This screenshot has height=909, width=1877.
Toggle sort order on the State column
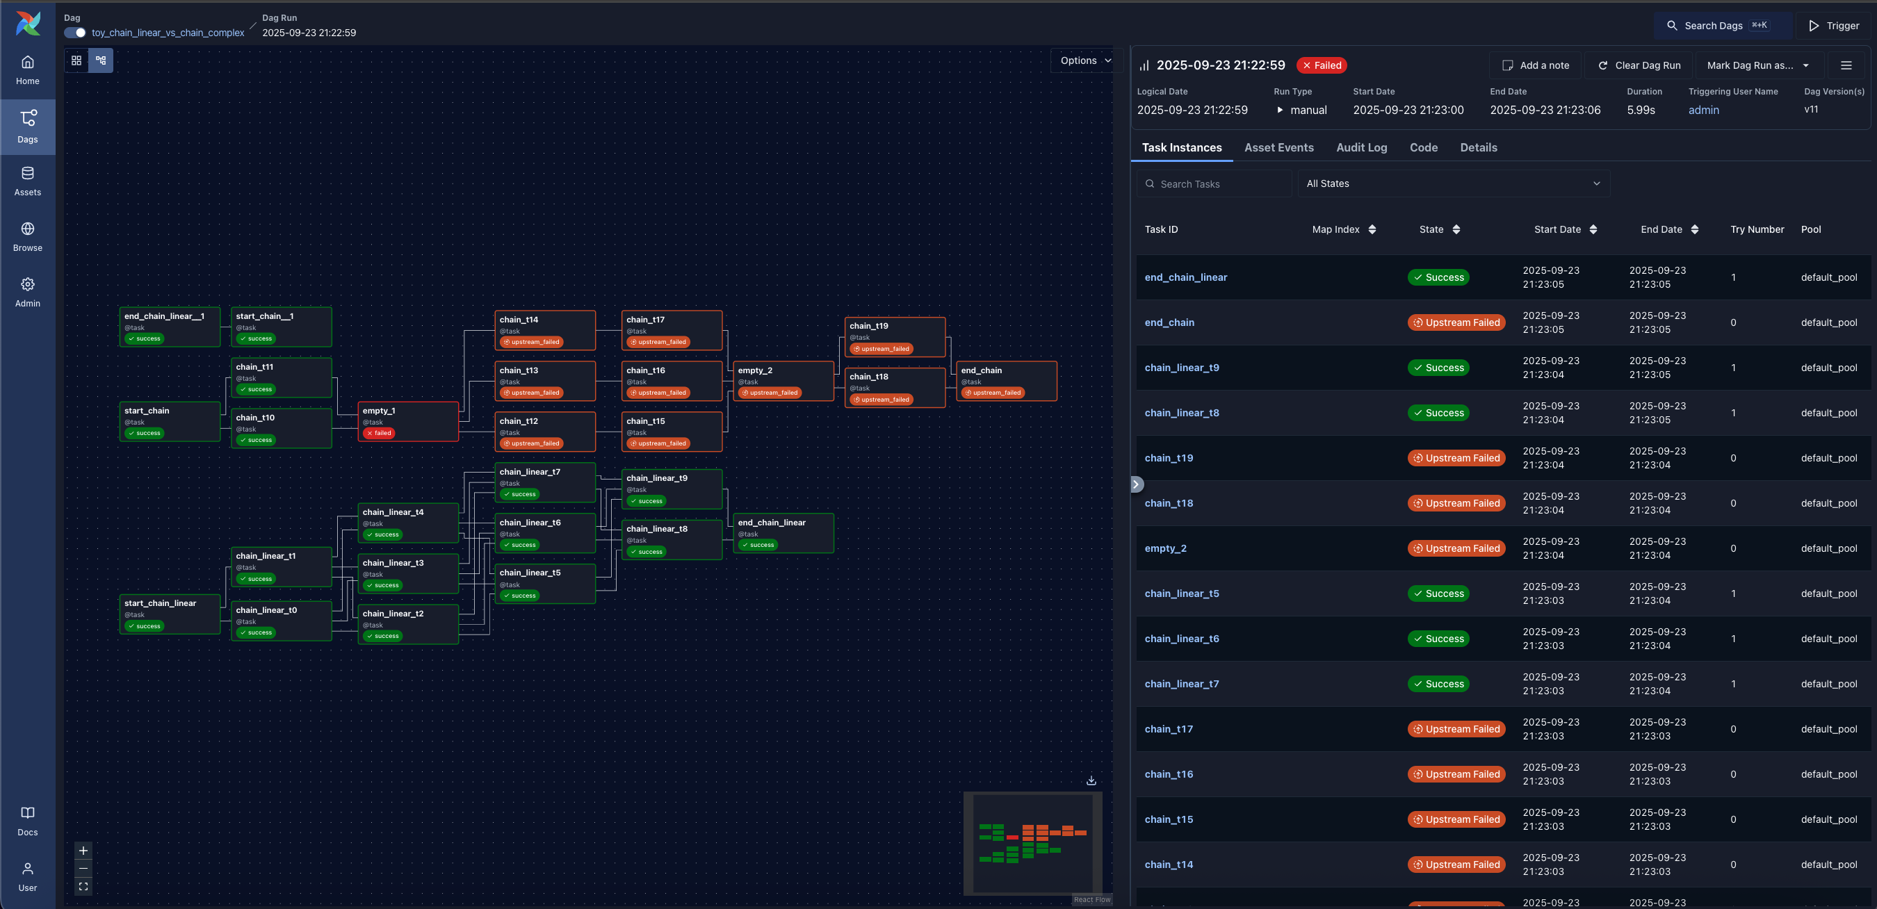click(x=1456, y=229)
